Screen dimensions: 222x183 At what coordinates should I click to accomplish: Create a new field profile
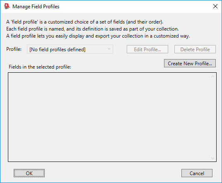click(190, 63)
